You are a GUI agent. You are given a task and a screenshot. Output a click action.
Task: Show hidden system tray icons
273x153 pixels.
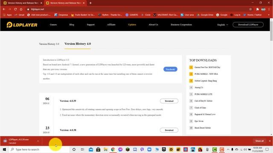click(x=228, y=150)
